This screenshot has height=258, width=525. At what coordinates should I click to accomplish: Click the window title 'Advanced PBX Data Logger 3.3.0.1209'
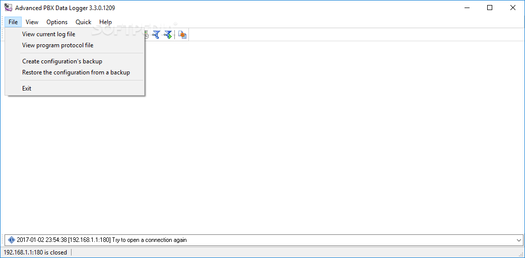[x=65, y=8]
